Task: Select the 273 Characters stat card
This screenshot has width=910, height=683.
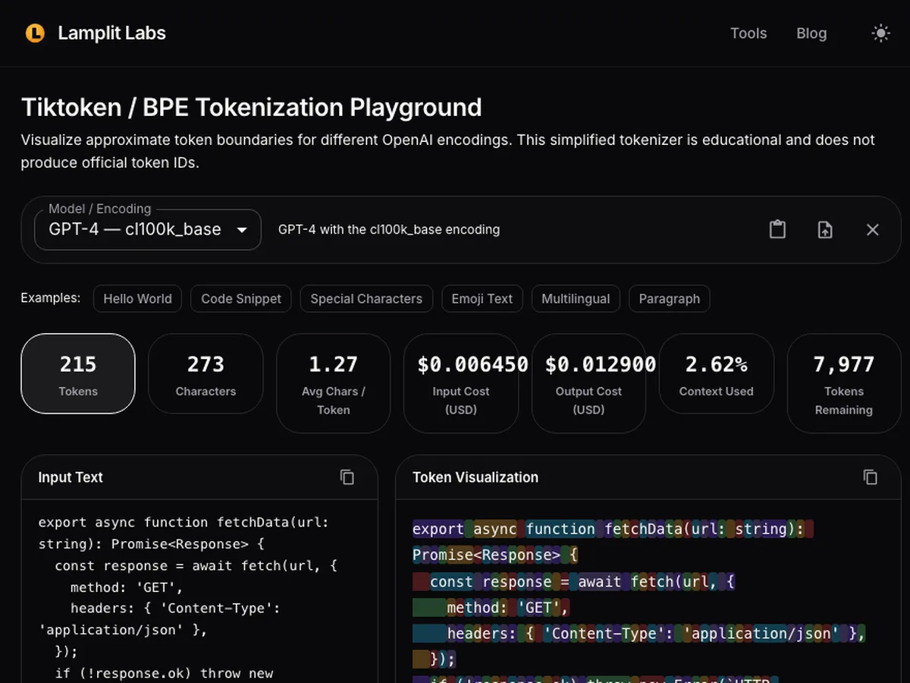Action: pyautogui.click(x=206, y=374)
